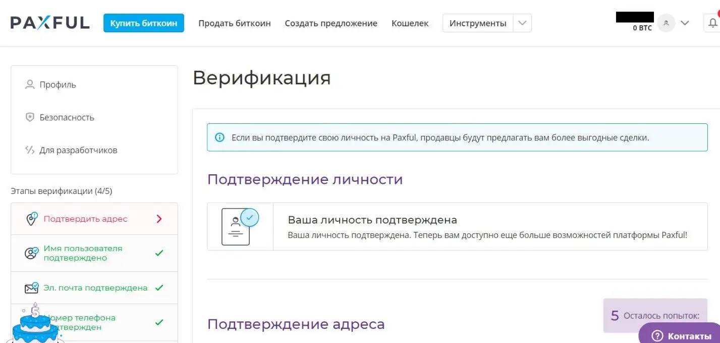Expand the account menu chevron
The width and height of the screenshot is (720, 343).
pos(685,23)
